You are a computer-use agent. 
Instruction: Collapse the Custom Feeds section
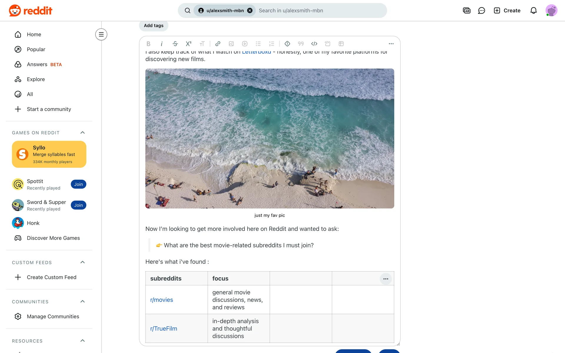click(83, 262)
